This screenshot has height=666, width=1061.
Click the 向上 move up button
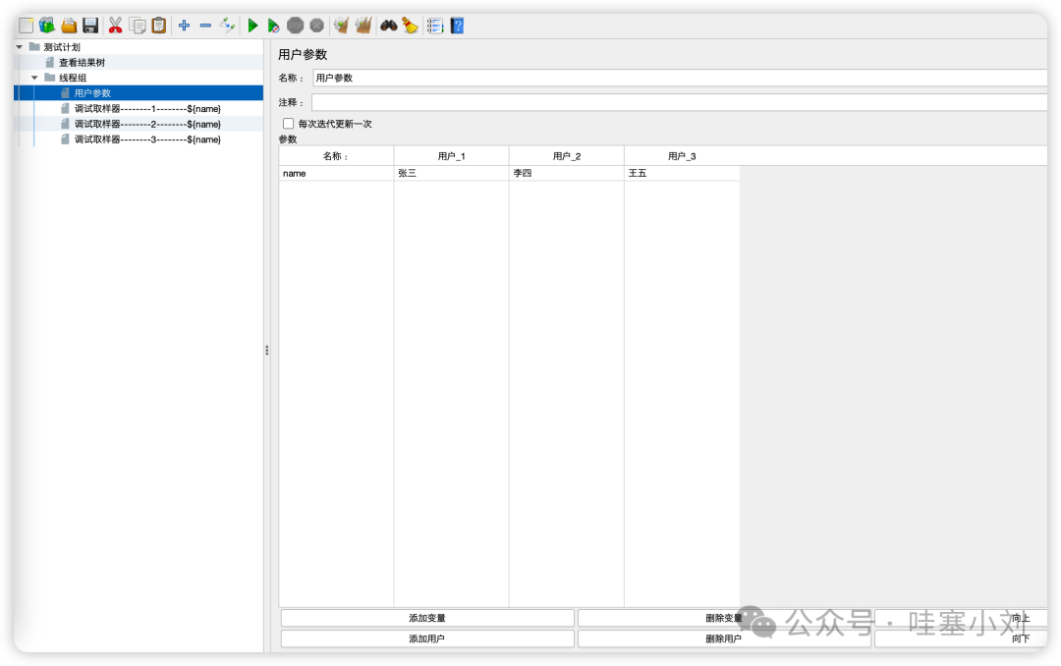click(961, 618)
